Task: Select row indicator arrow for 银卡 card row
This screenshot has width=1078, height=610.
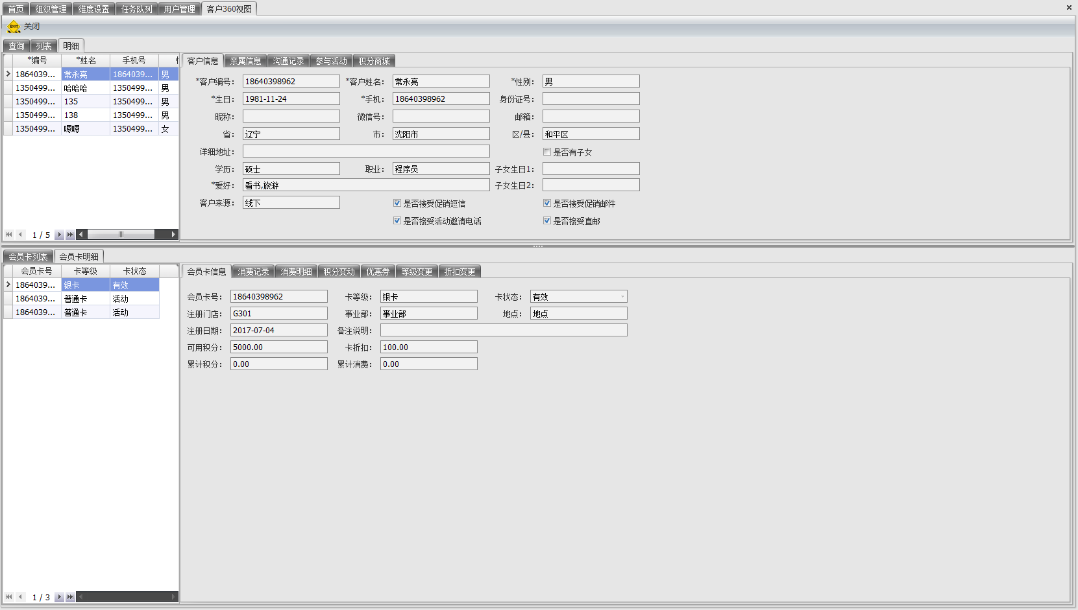Action: (8, 285)
